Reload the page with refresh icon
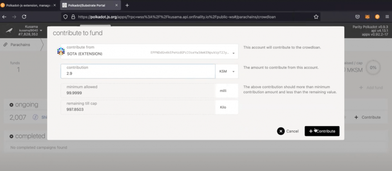The height and width of the screenshot is (171, 392). (24, 17)
